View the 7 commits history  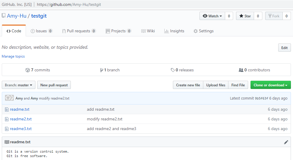pyautogui.click(x=38, y=70)
